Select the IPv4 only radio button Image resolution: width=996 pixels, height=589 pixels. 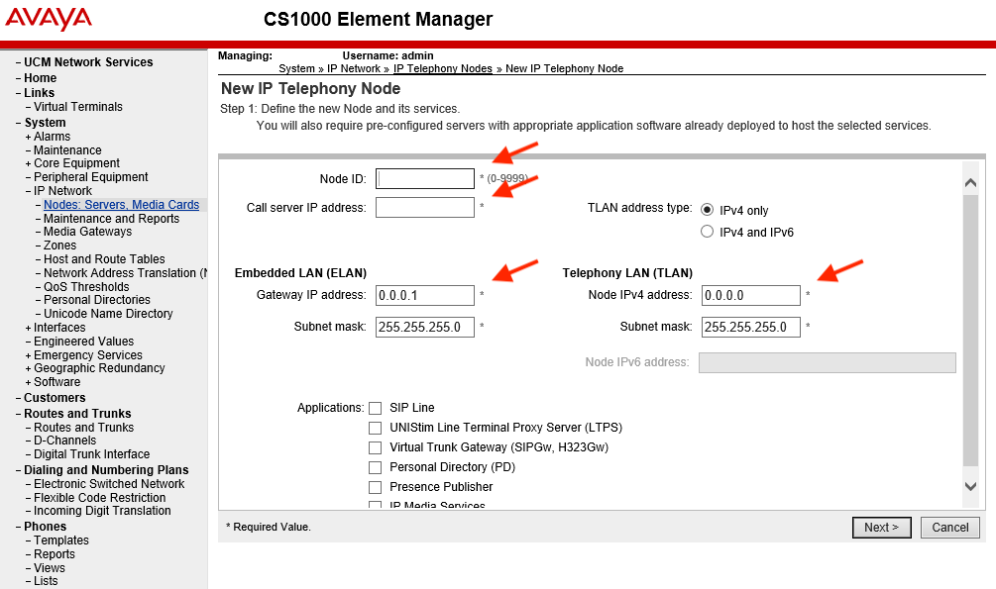click(x=707, y=210)
